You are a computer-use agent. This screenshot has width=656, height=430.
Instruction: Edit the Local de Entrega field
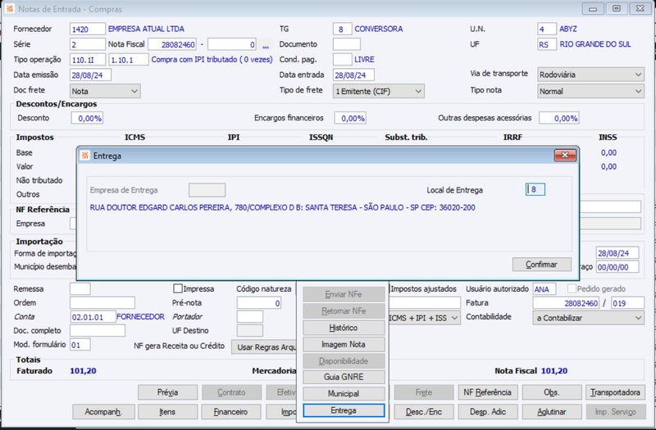(535, 189)
